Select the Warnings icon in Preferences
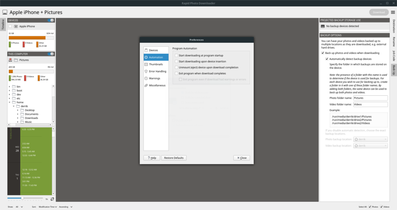 (146, 78)
